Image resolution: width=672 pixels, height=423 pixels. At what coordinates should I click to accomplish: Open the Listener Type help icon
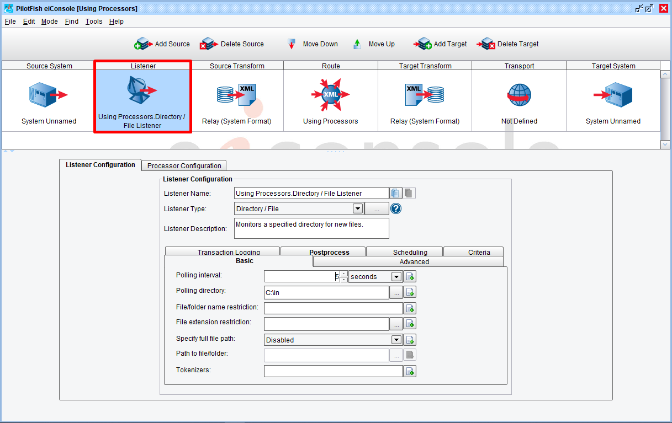[x=396, y=209]
